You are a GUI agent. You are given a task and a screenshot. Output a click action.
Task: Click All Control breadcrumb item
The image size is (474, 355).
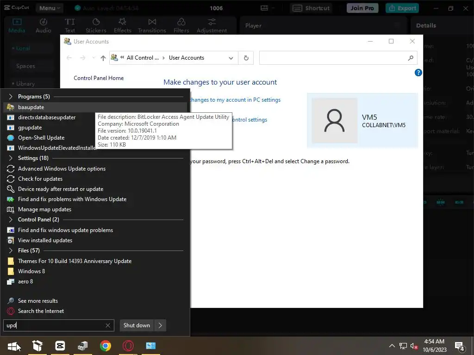143,58
